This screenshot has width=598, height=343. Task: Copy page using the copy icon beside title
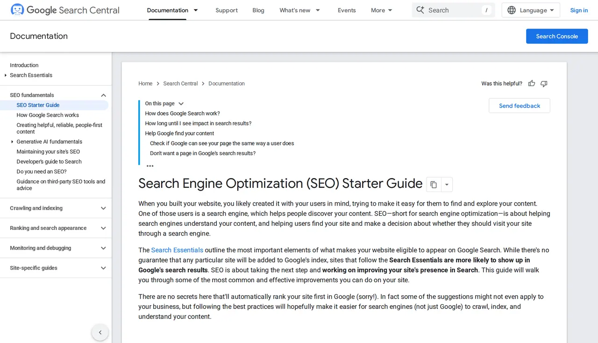(x=434, y=185)
